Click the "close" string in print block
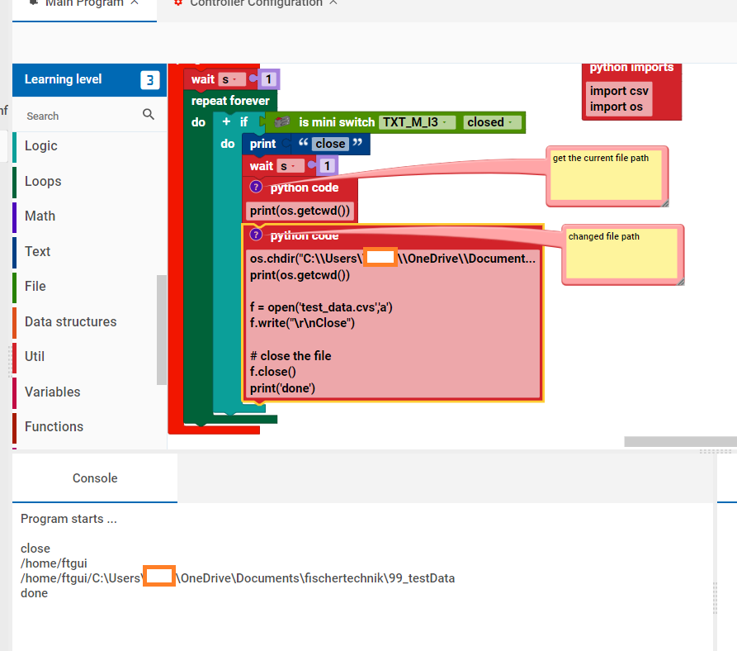Image resolution: width=737 pixels, height=651 pixels. point(330,144)
